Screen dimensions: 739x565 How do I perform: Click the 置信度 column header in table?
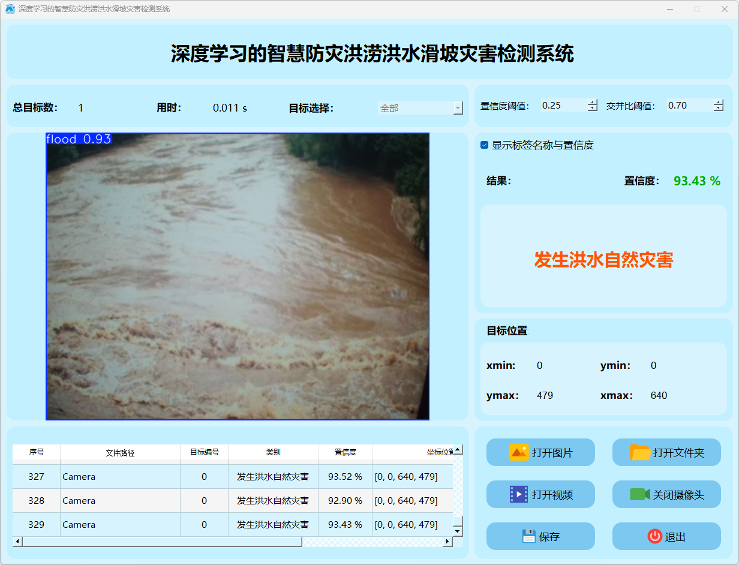pos(345,452)
